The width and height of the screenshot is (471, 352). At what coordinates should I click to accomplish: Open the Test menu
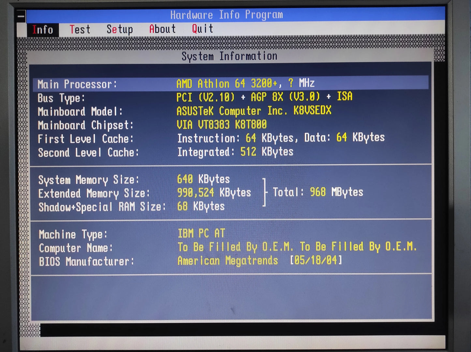click(x=80, y=30)
